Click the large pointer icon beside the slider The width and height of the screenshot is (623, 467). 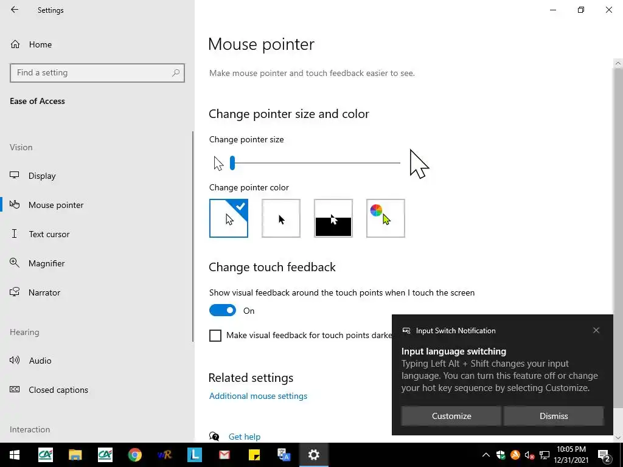419,164
